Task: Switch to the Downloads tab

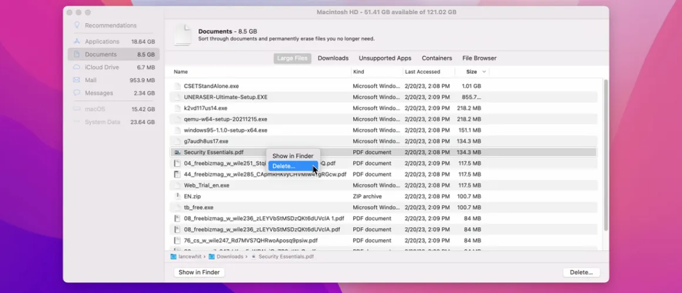Action: click(333, 58)
